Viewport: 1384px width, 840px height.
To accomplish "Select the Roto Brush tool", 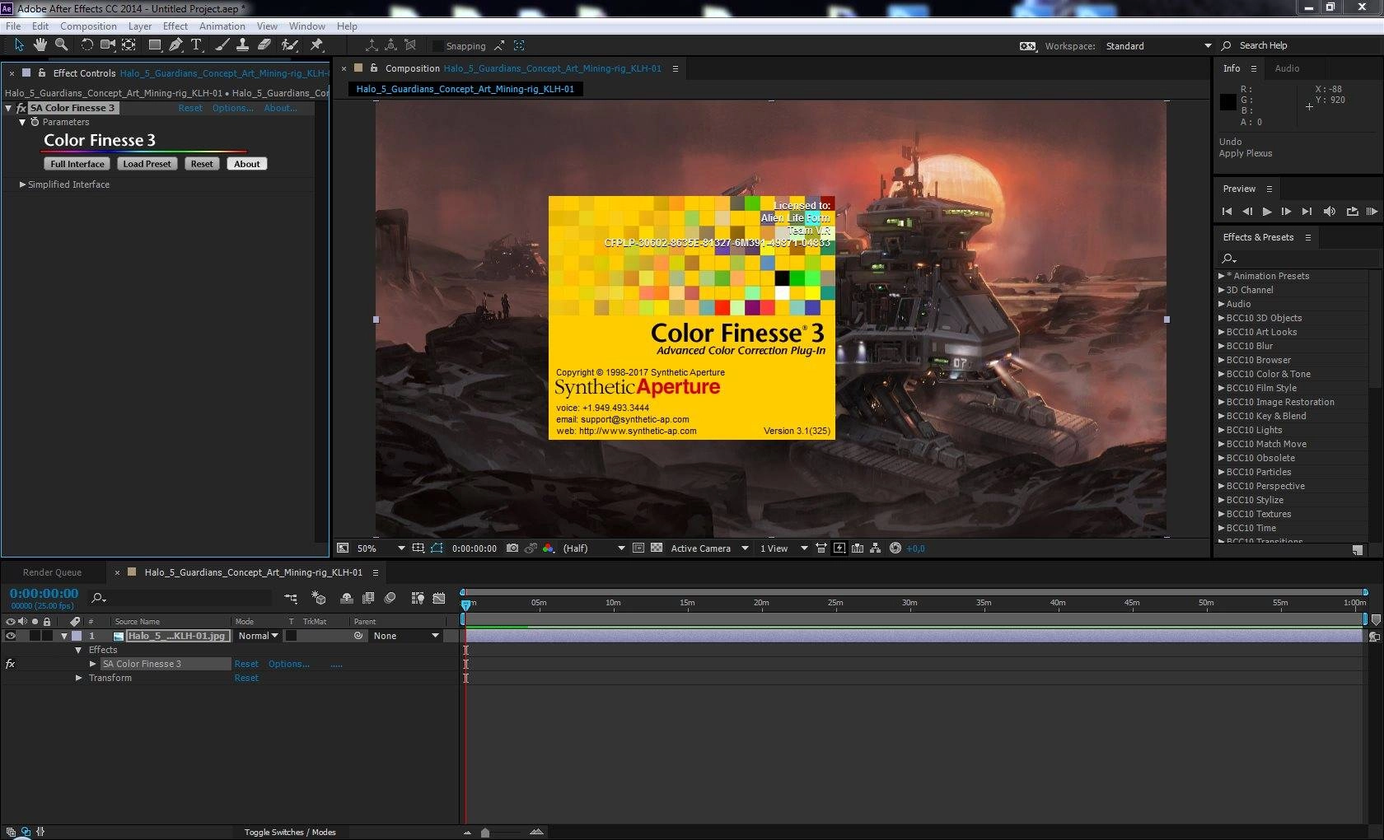I will click(289, 45).
